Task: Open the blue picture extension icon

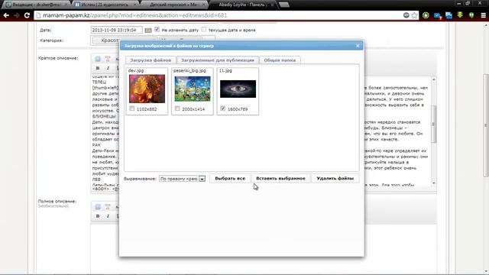Action: click(x=449, y=15)
